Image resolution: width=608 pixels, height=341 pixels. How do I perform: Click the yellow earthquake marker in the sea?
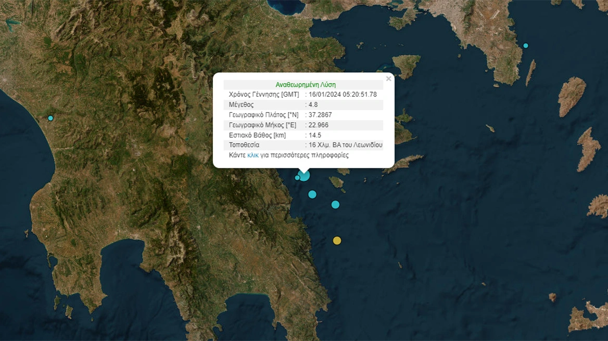[x=337, y=240]
